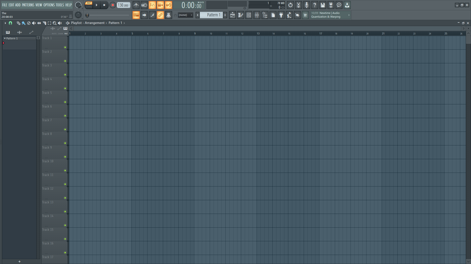
Task: Open the OPTIONS menu
Action: pyautogui.click(x=49, y=5)
